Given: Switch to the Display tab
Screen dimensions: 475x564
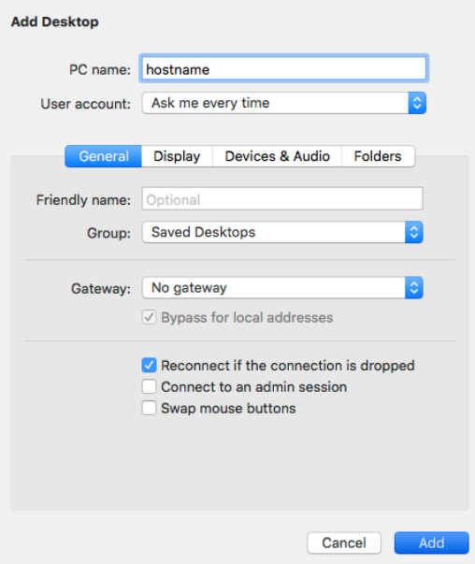Looking at the screenshot, I should point(177,156).
